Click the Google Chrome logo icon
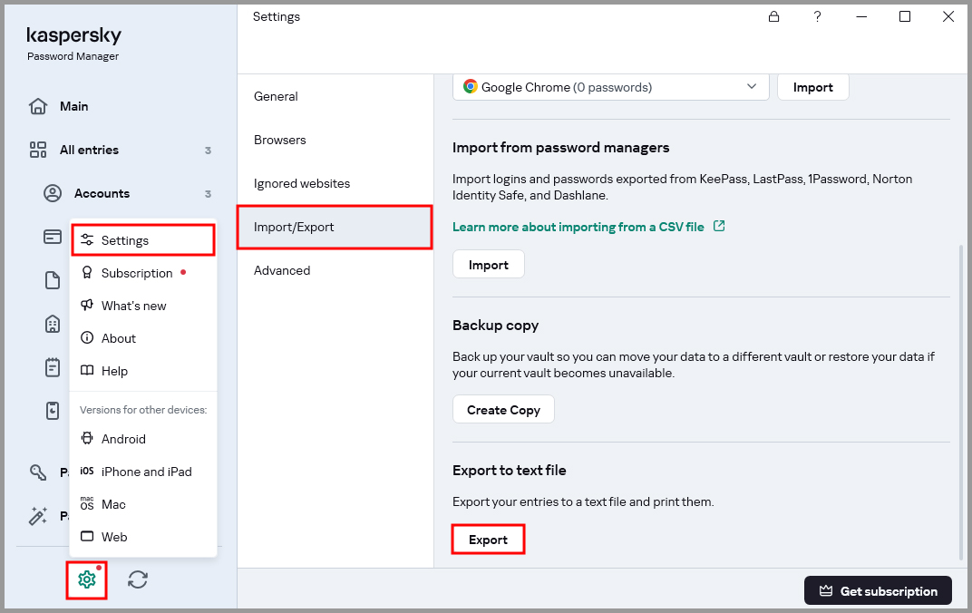The height and width of the screenshot is (613, 972). (471, 87)
